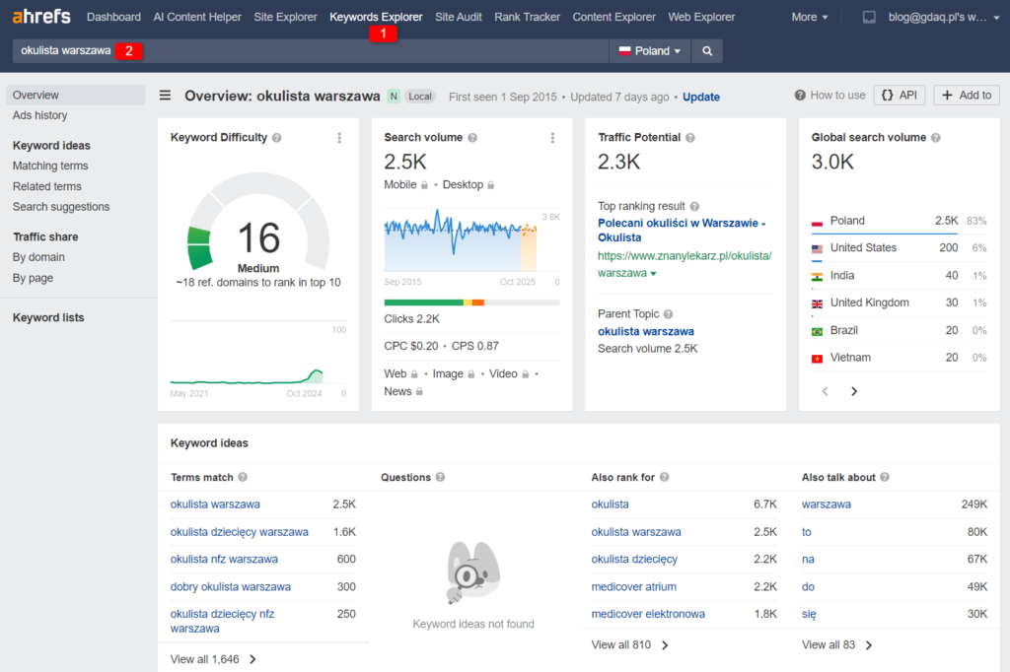
Task: Click the Update link
Action: click(701, 97)
